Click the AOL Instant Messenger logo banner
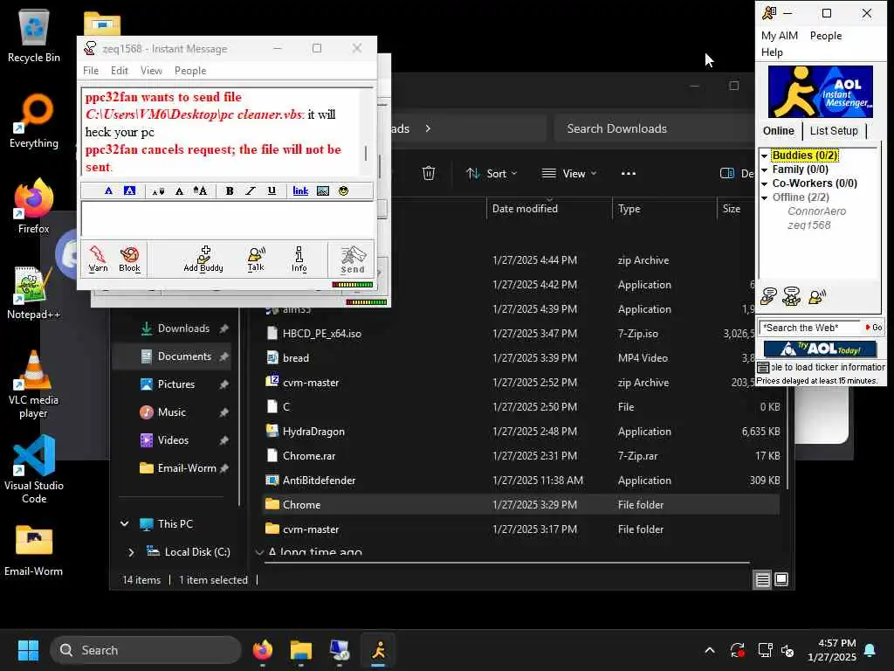Screen dimensions: 894x671 pyautogui.click(x=820, y=91)
